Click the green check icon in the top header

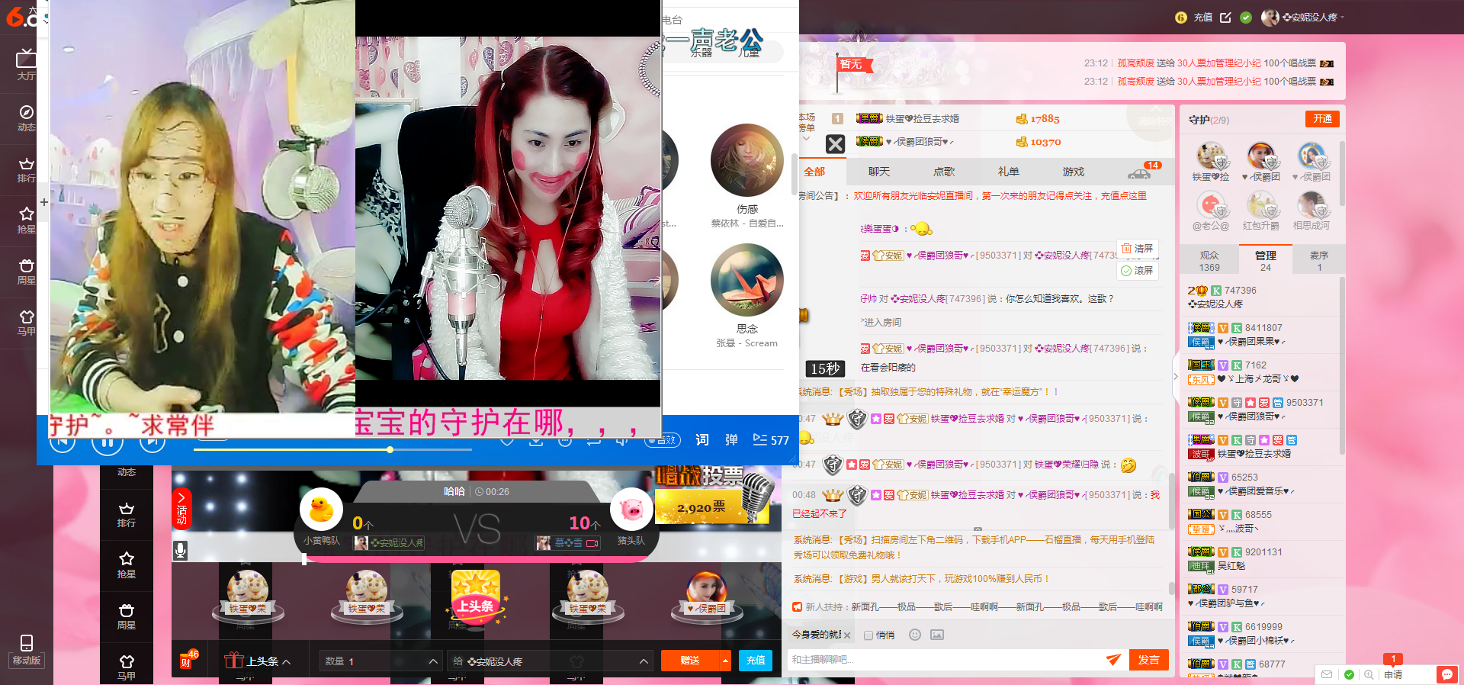tap(1246, 17)
